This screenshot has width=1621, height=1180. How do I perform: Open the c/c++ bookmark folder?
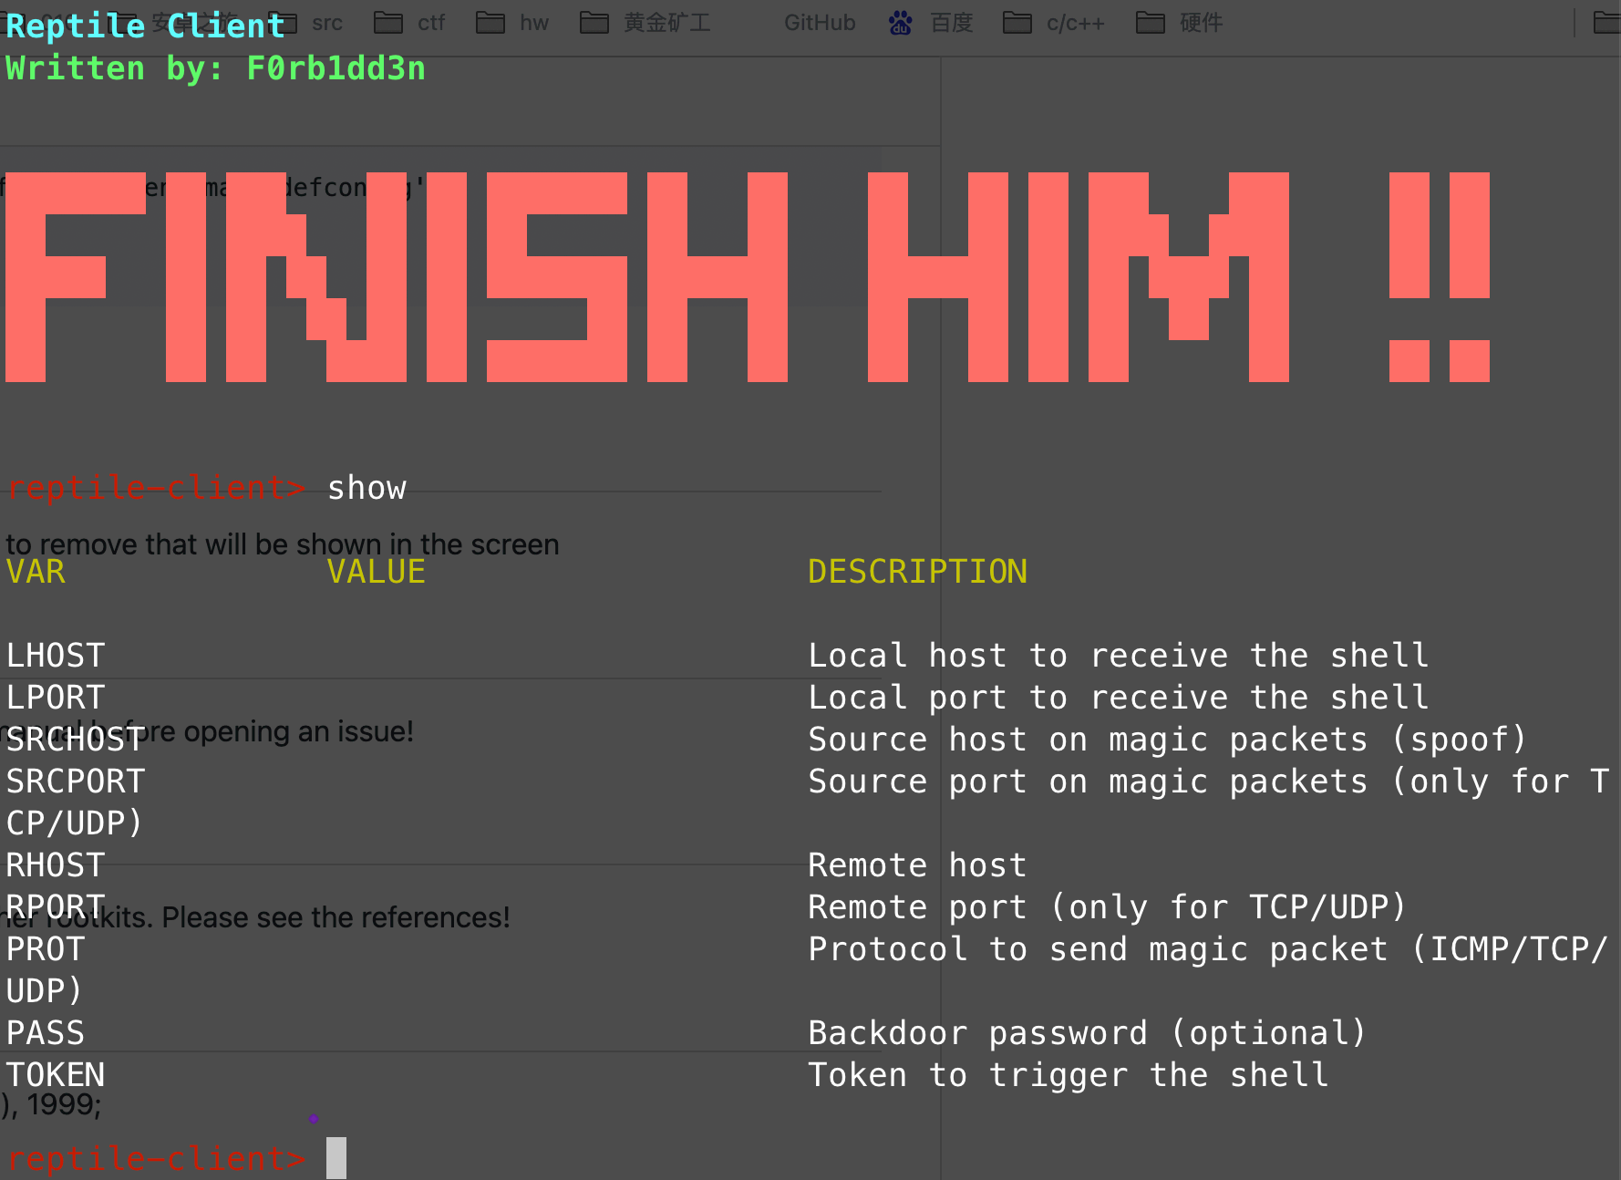[x=1053, y=23]
